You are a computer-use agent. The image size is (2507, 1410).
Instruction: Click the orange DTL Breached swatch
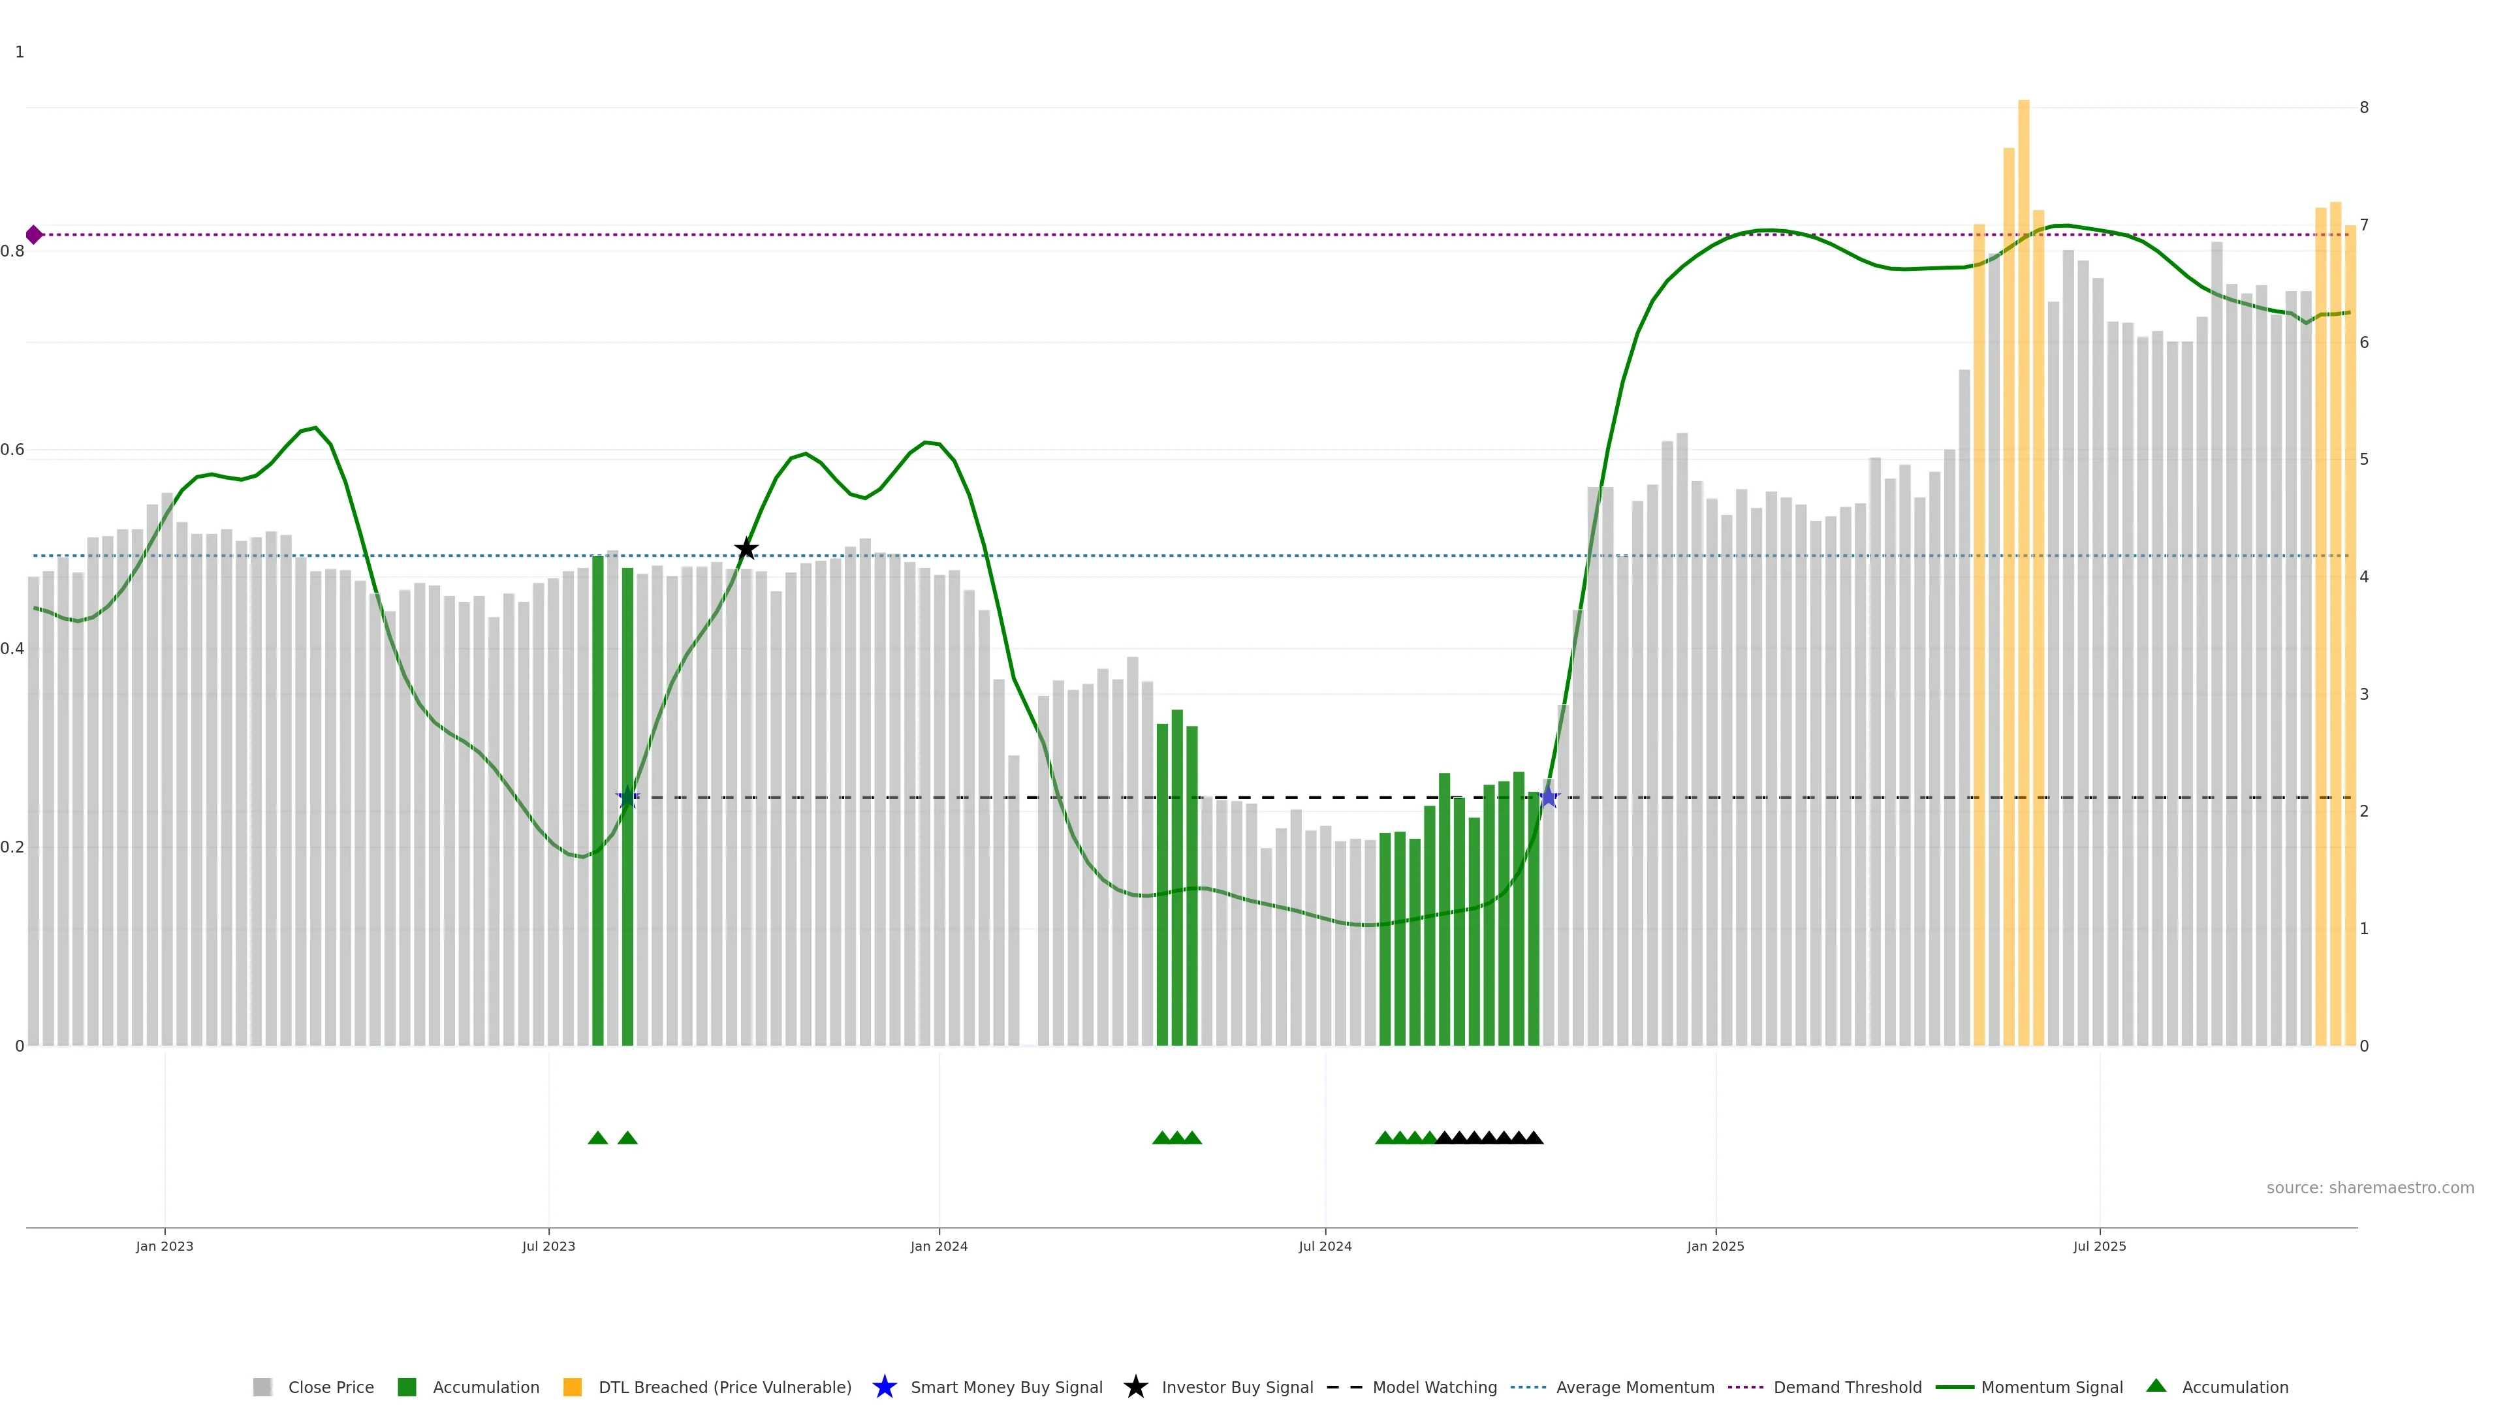[x=573, y=1386]
